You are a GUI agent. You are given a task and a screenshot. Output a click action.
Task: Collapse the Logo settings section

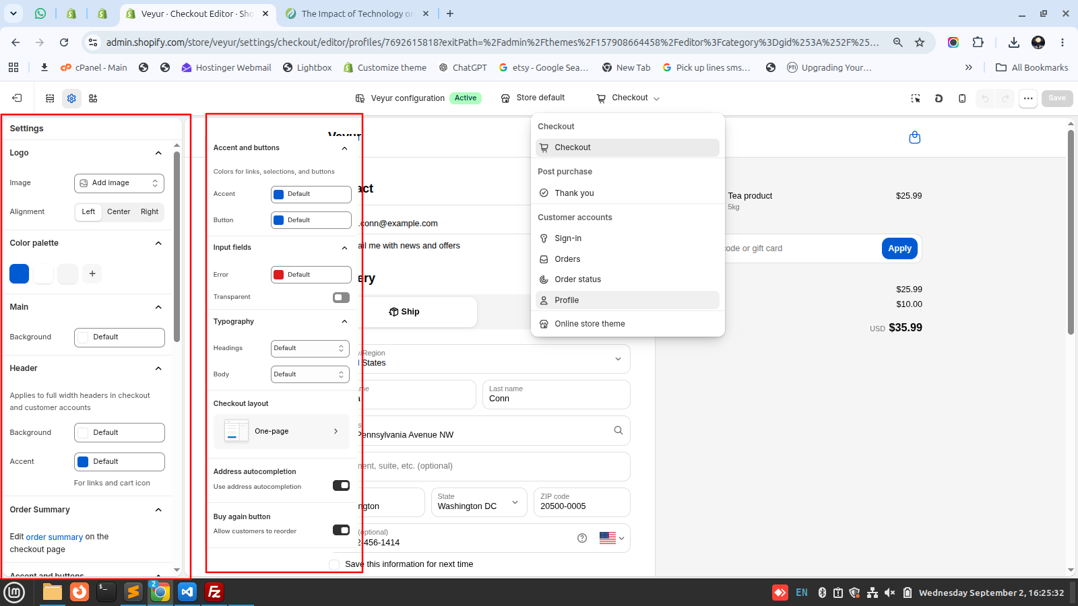158,153
